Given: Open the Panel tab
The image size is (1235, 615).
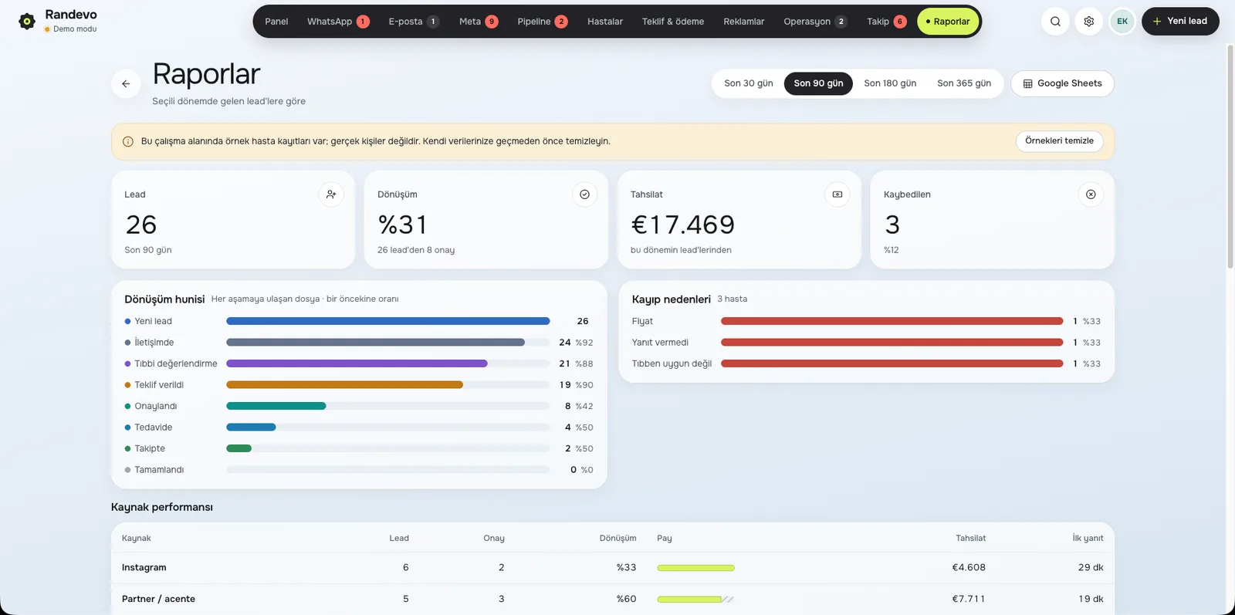Looking at the screenshot, I should [276, 22].
